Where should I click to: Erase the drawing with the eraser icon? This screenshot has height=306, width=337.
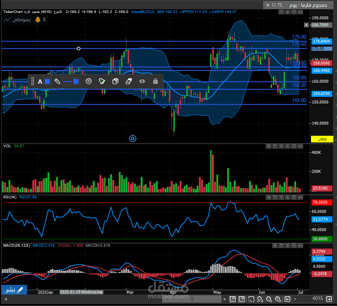click(x=129, y=81)
